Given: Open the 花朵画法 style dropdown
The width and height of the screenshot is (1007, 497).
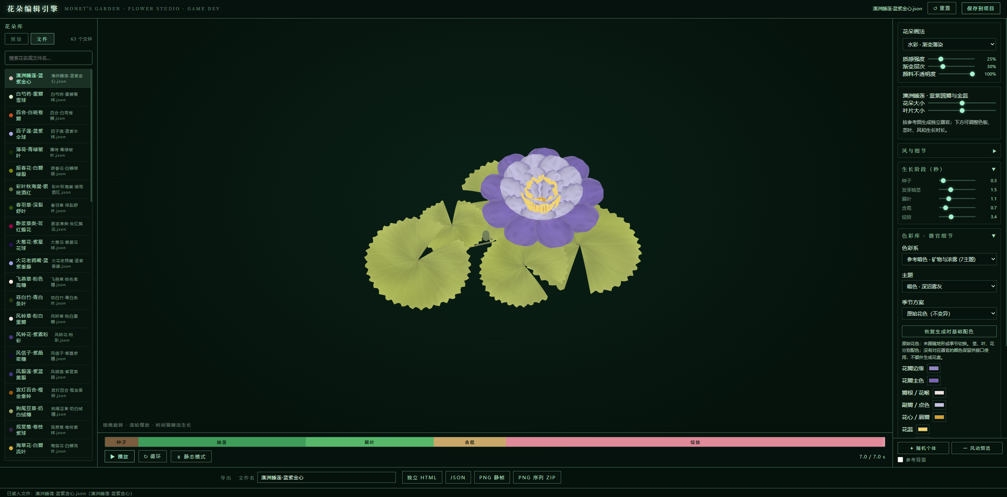Looking at the screenshot, I should click(949, 44).
